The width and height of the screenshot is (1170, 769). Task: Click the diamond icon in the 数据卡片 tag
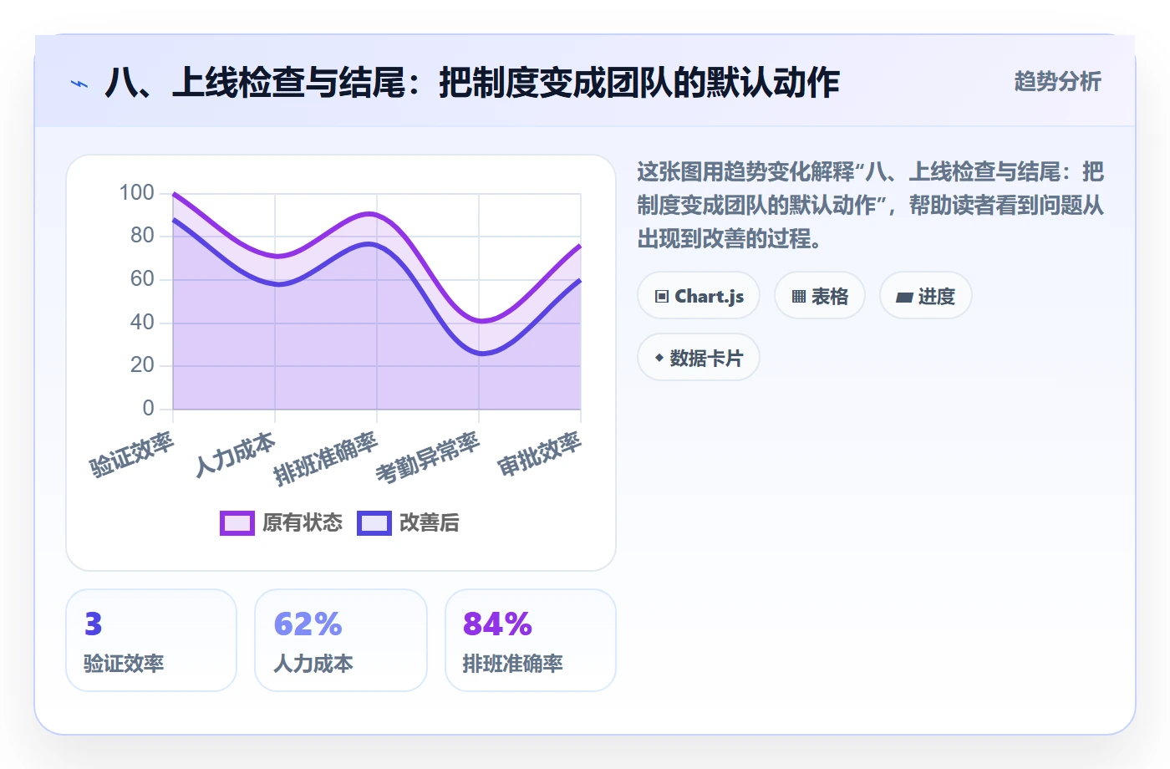click(659, 358)
